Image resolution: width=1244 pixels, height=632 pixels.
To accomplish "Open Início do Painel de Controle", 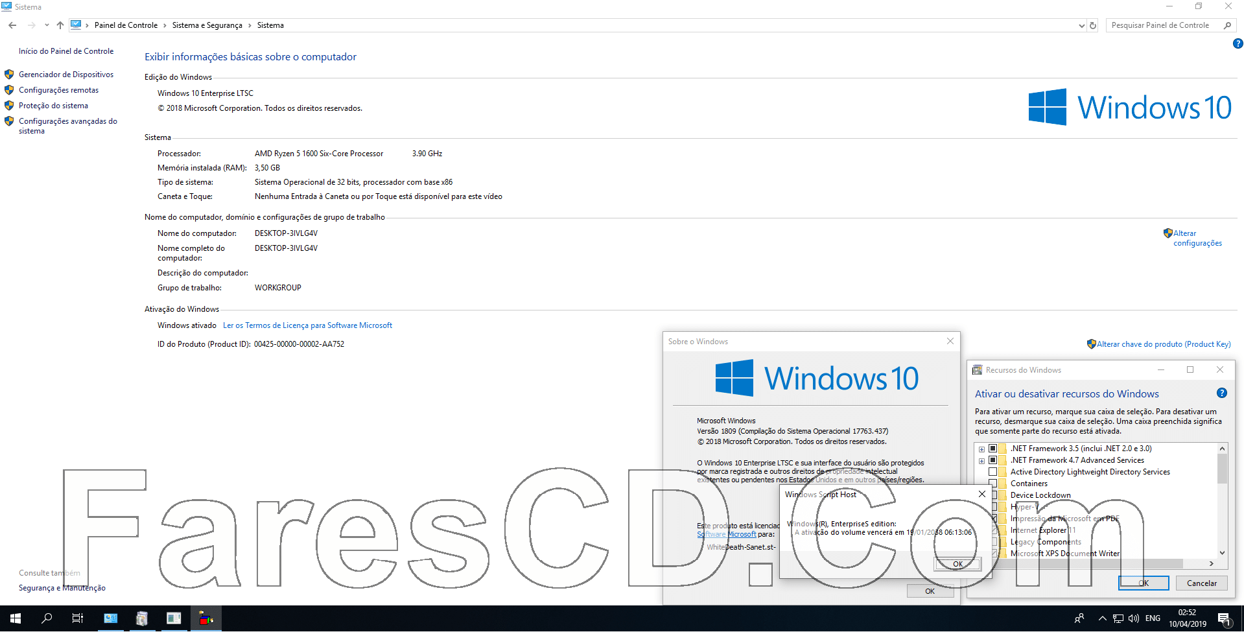I will (66, 51).
